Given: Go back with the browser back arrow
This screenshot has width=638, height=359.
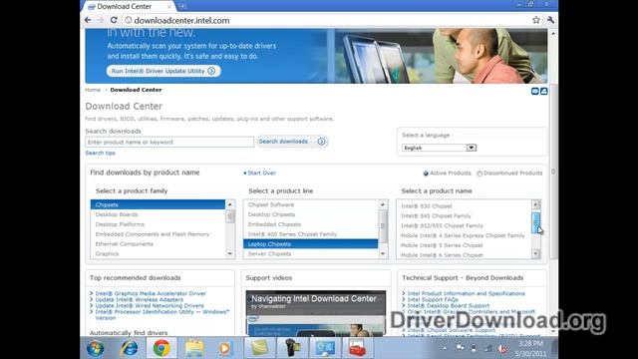Looking at the screenshot, I should point(88,20).
